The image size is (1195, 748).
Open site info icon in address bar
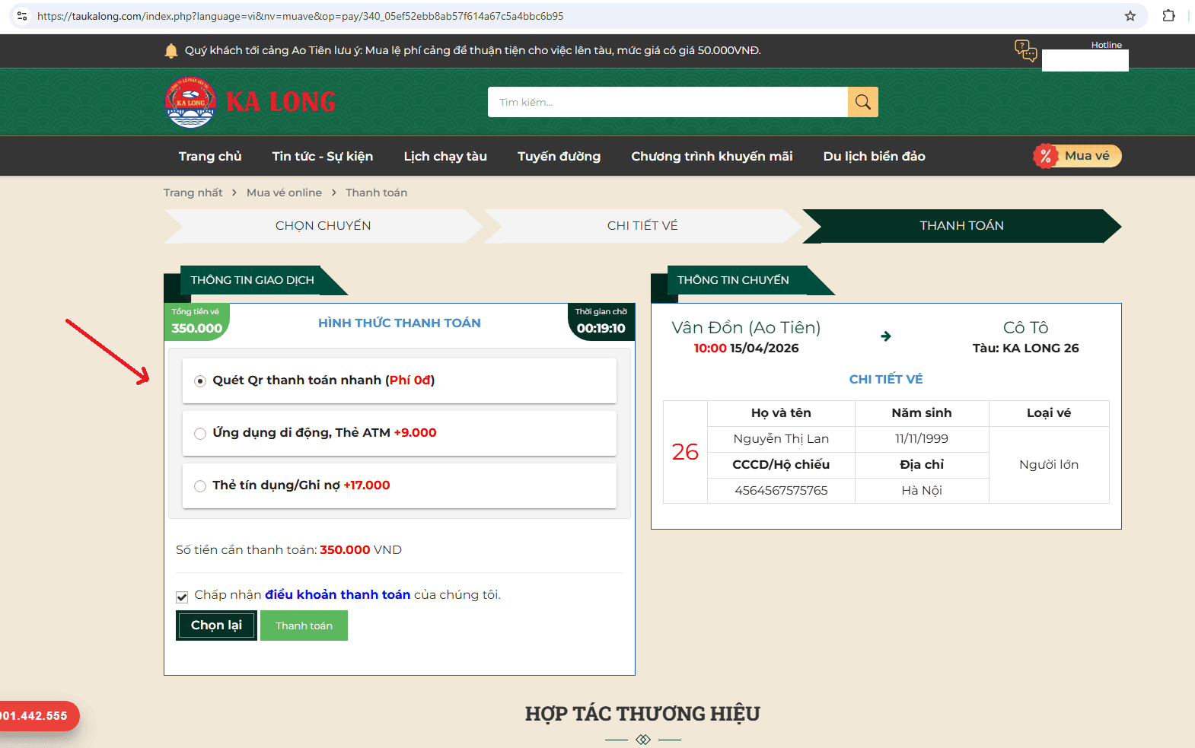pos(22,16)
